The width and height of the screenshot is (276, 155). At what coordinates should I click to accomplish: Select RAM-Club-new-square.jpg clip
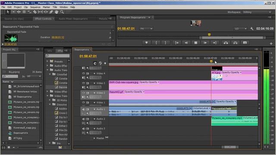(x=183, y=85)
